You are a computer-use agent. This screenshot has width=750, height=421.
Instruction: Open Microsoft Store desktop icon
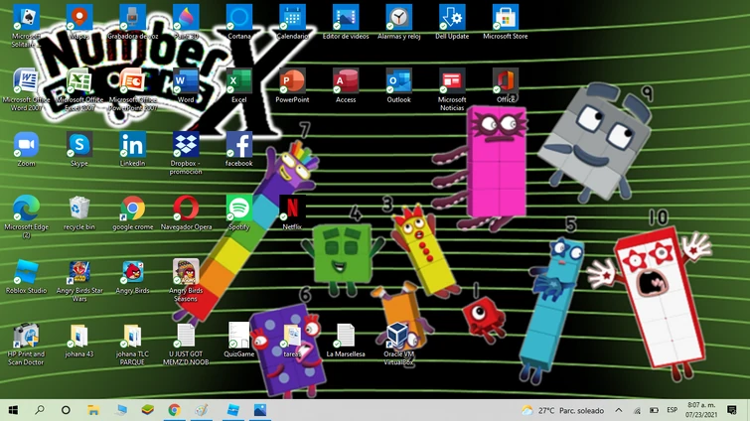pos(505,18)
